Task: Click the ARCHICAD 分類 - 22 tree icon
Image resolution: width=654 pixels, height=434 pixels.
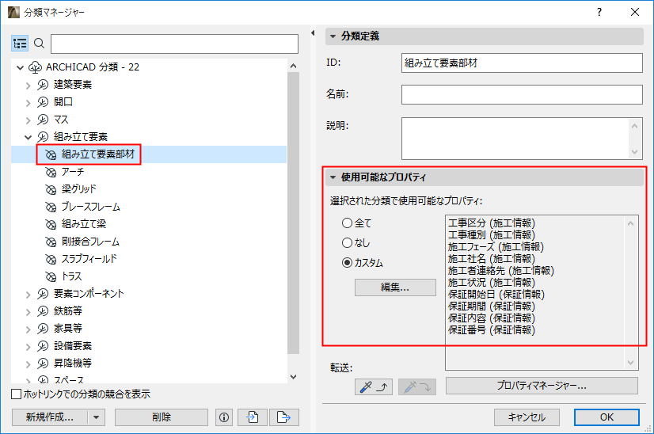Action: click(x=35, y=67)
